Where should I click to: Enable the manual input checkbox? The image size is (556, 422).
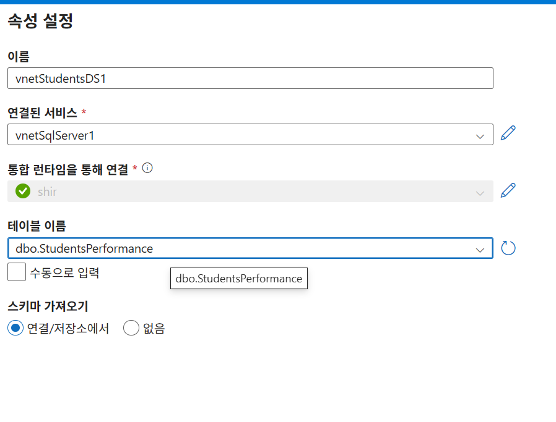coord(17,272)
